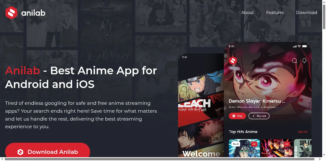Go to the Features section
This screenshot has height=161, width=326.
[x=275, y=12]
